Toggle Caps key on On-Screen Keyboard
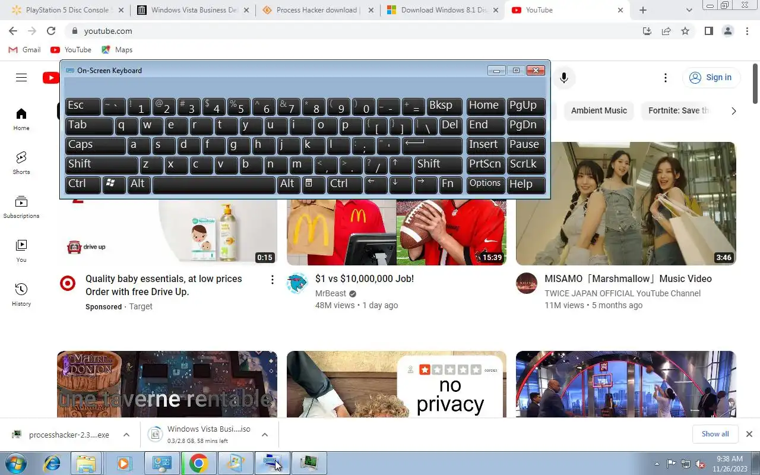The image size is (760, 475). 95,145
